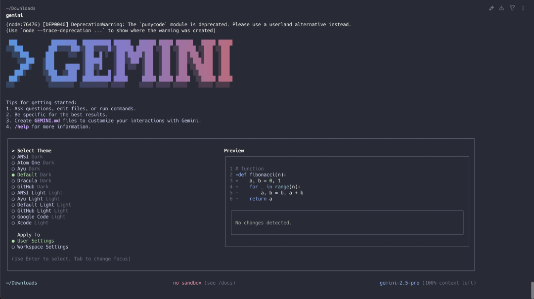The height and width of the screenshot is (299, 534).
Task: Click the 'Tips for getting started:' line
Action: click(x=41, y=102)
